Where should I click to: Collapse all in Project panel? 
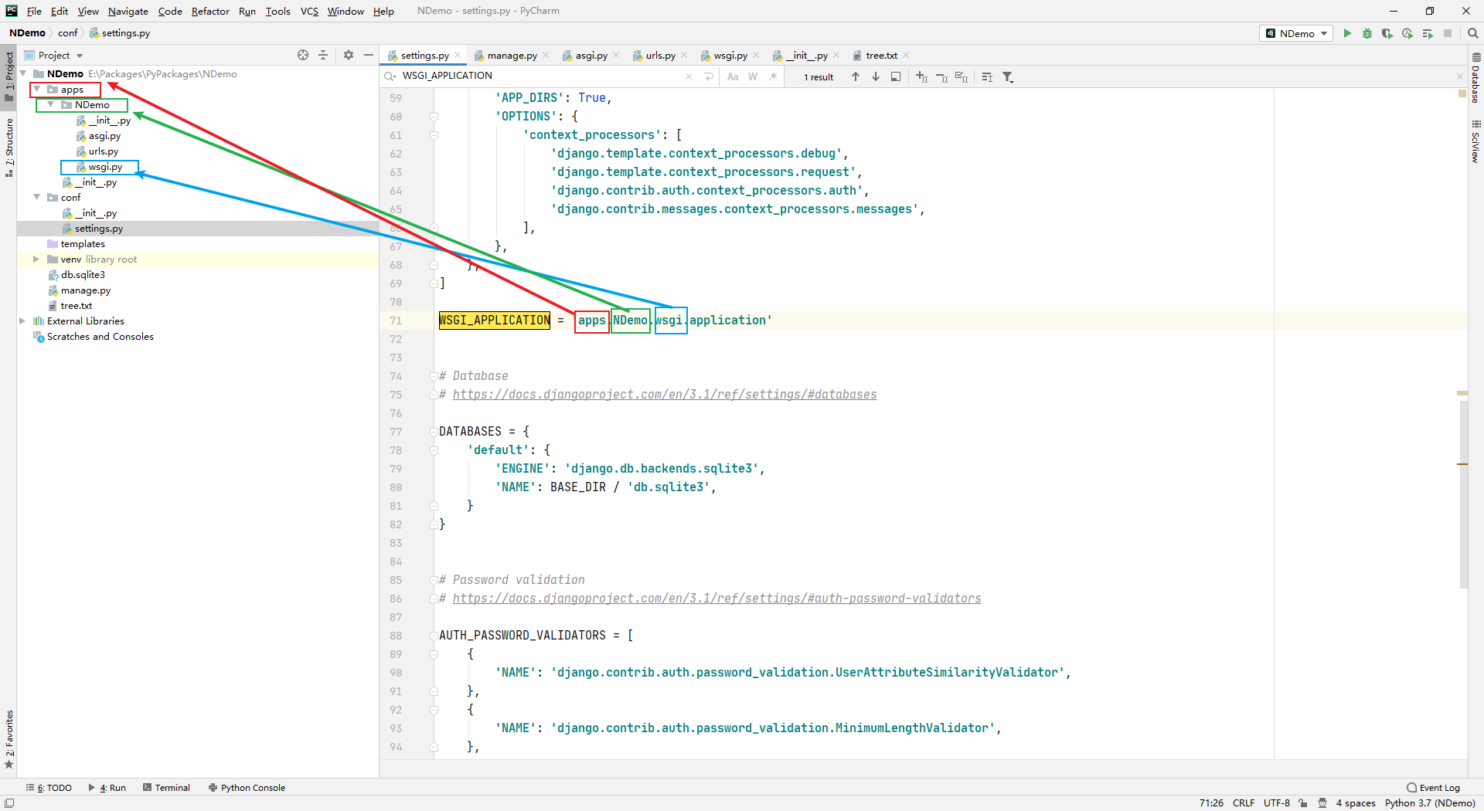point(324,55)
